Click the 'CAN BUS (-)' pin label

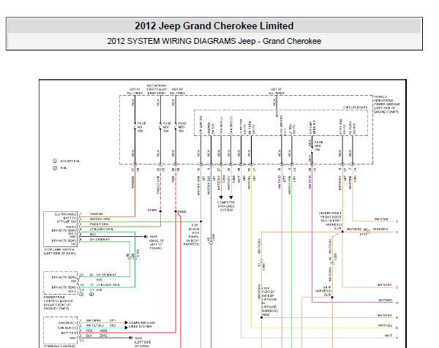pyautogui.click(x=67, y=322)
